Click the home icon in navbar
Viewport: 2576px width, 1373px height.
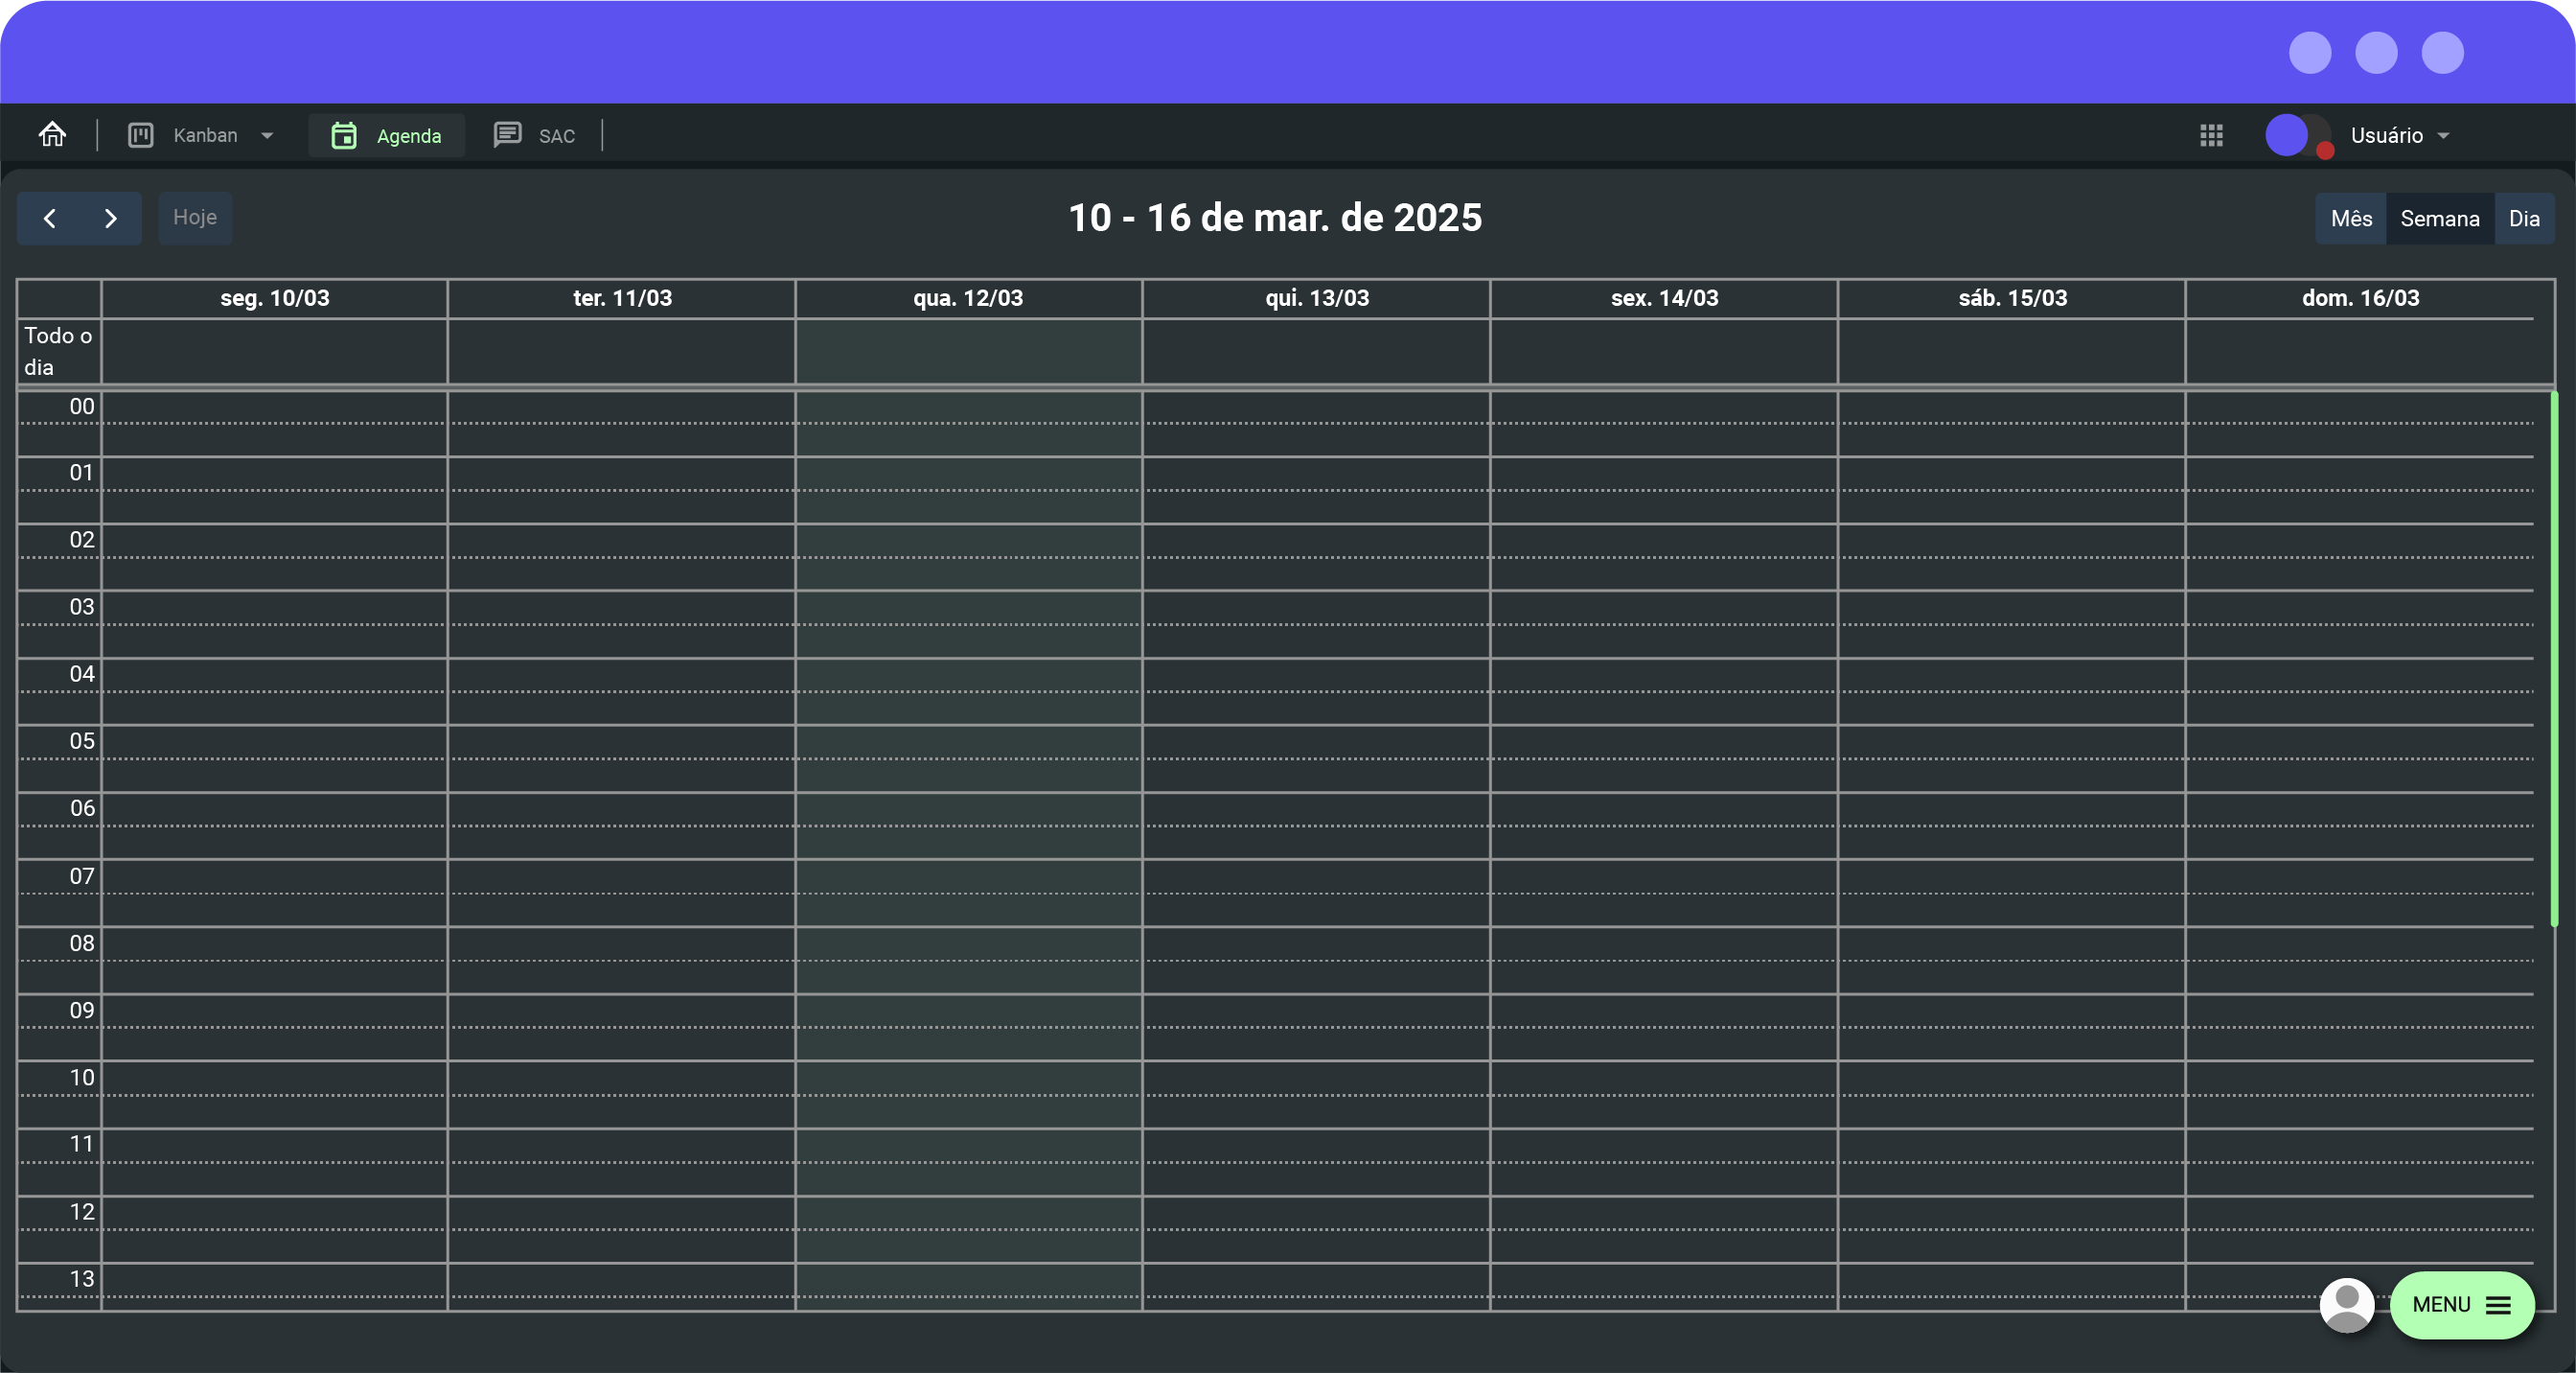52,134
